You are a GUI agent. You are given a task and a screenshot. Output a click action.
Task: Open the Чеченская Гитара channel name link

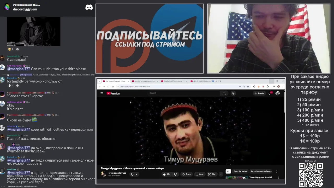[x=117, y=173]
